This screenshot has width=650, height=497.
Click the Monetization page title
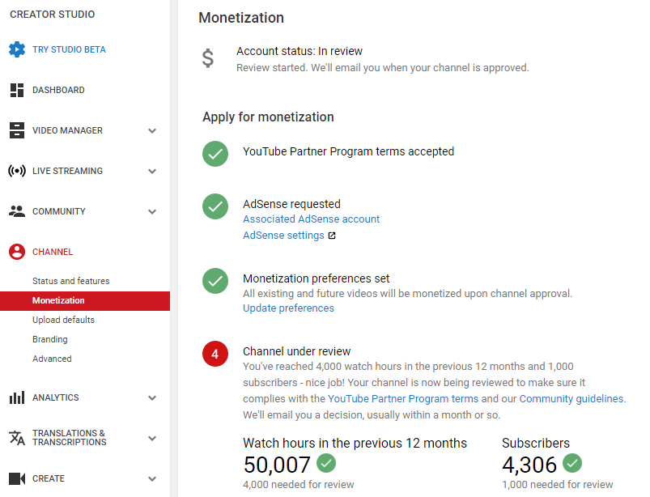coord(241,18)
